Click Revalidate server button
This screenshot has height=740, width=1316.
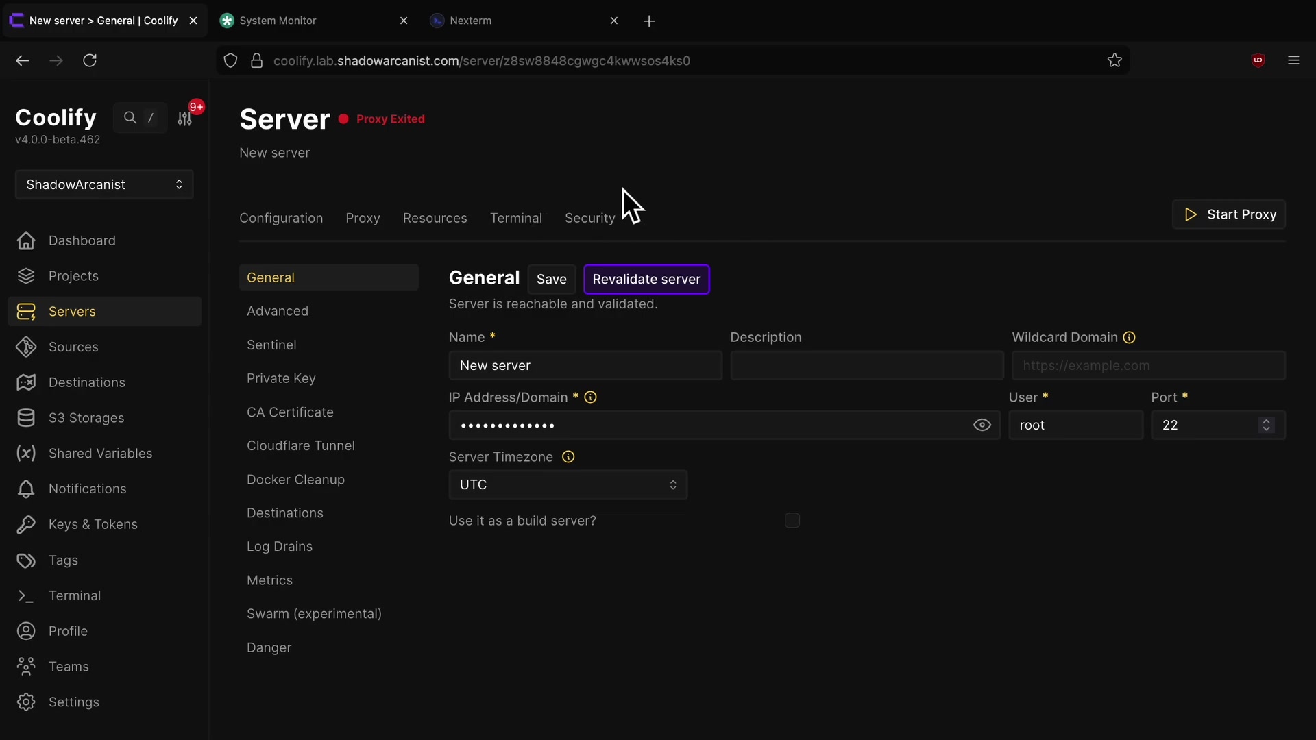(646, 279)
